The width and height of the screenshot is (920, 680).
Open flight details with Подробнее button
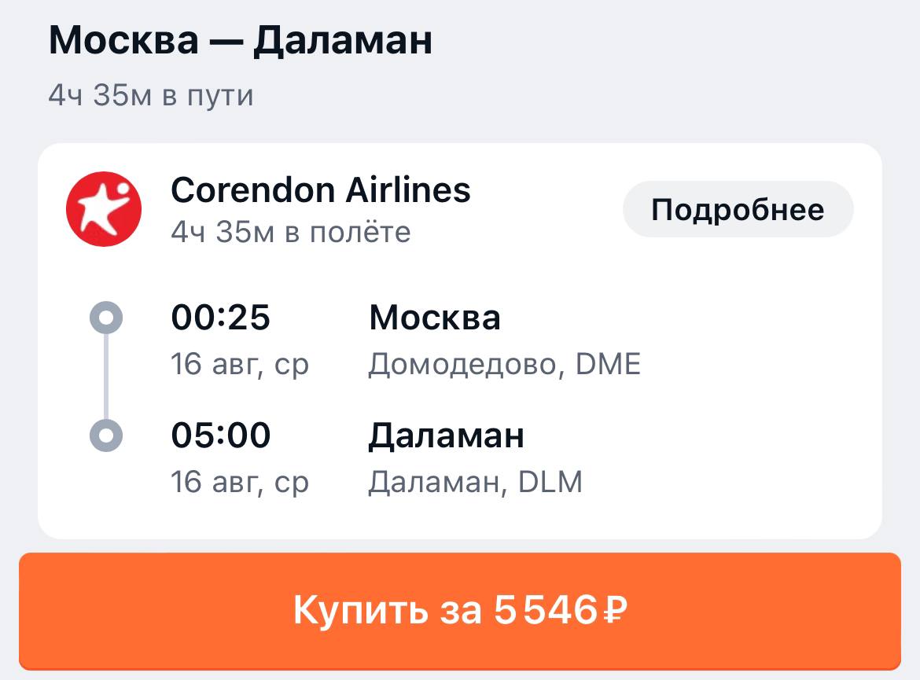[x=738, y=209]
